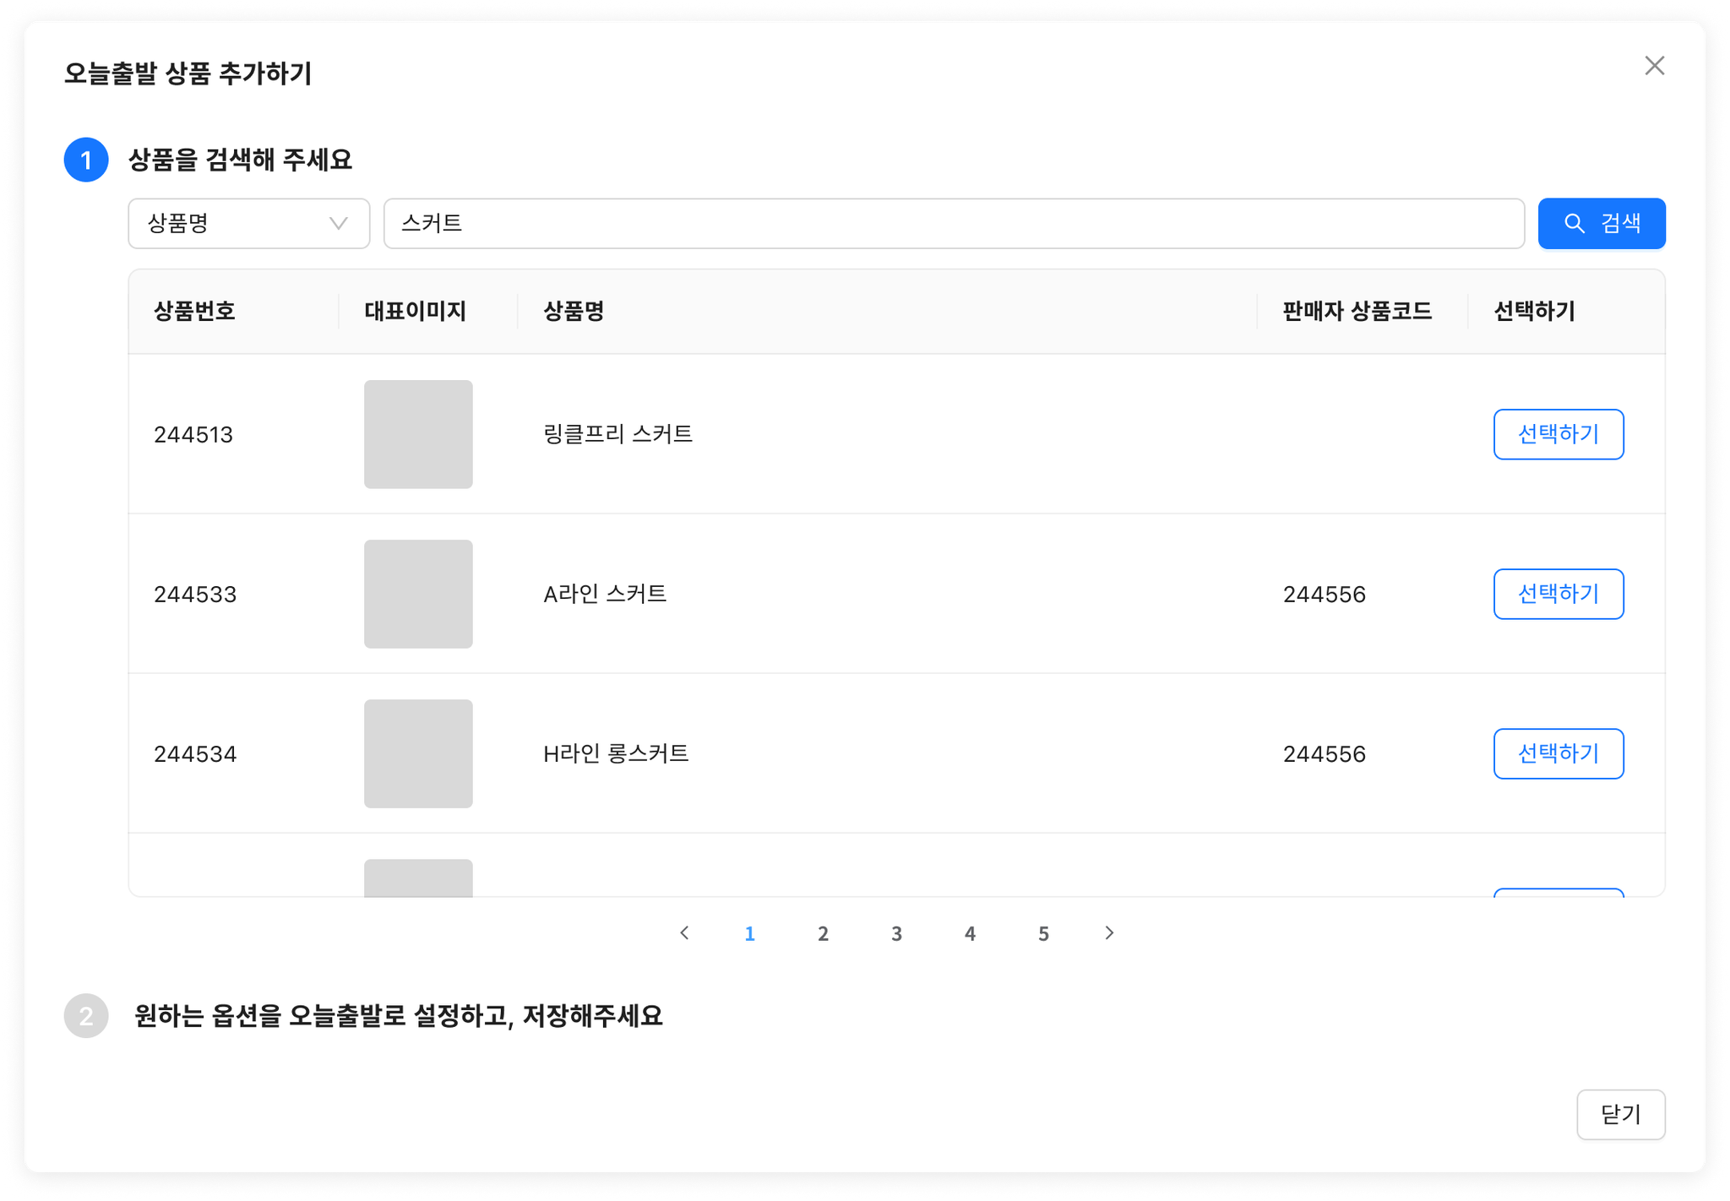Click thumbnail image of 링클프리 스커트
The image size is (1730, 1201).
click(x=418, y=434)
